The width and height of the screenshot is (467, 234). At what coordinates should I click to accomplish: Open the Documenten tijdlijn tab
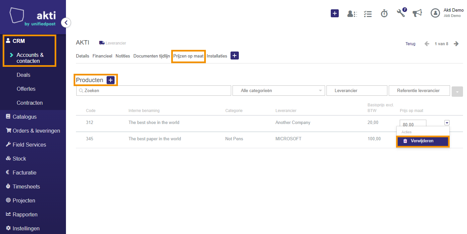[152, 56]
